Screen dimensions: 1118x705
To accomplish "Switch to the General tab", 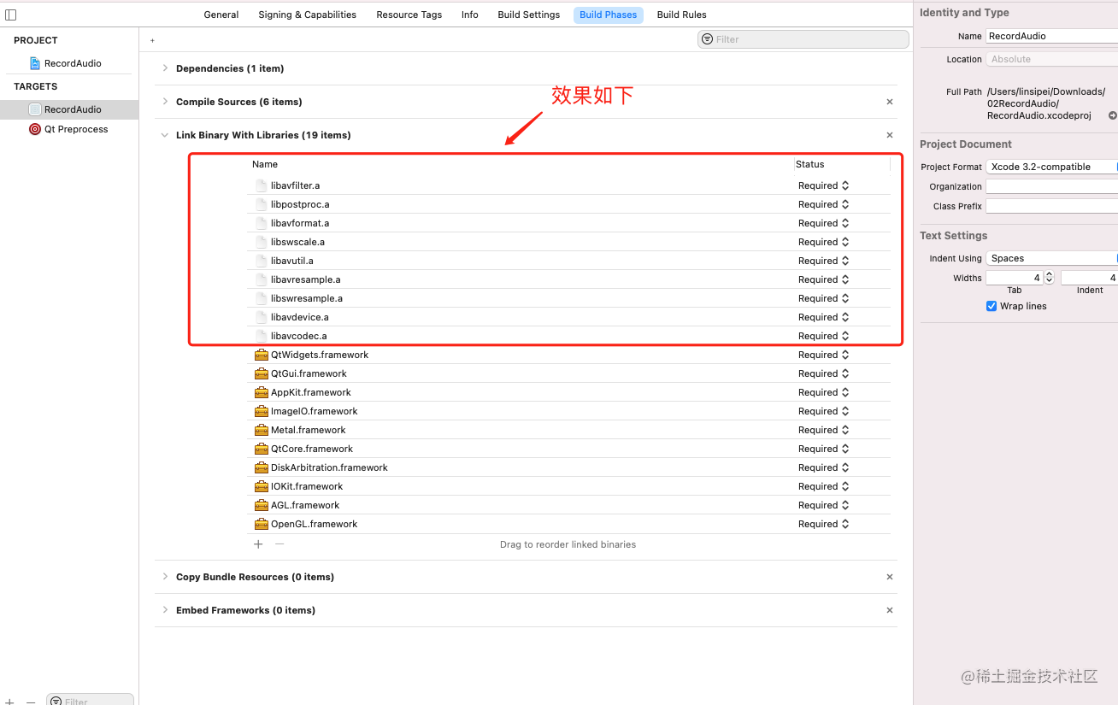I will [221, 15].
